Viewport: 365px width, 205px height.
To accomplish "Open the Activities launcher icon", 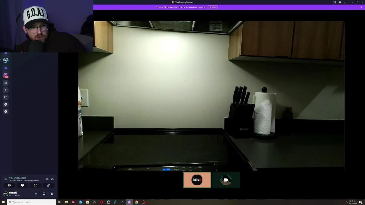I will [35, 185].
